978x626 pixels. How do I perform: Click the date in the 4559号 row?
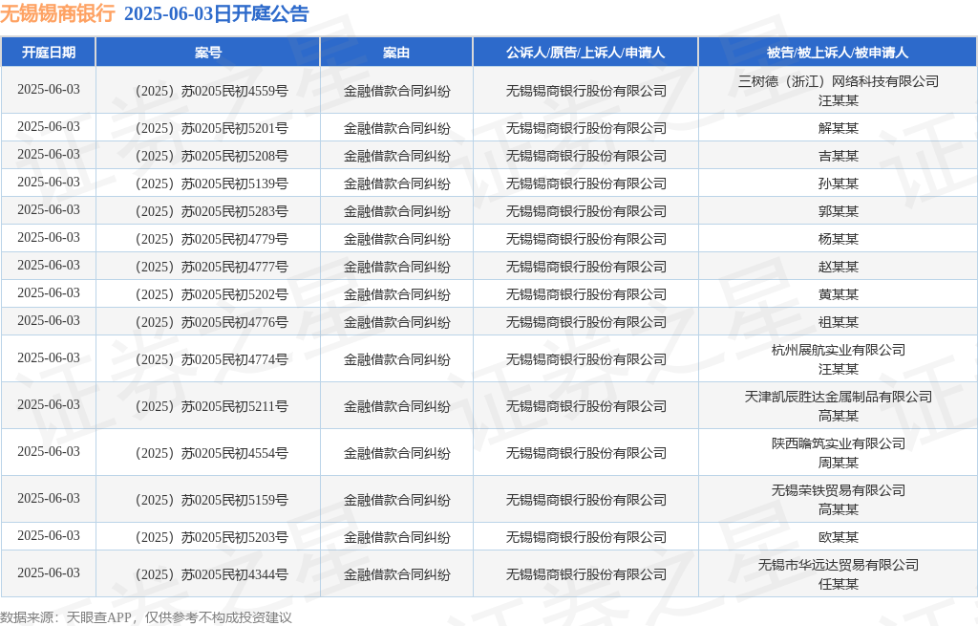(49, 89)
